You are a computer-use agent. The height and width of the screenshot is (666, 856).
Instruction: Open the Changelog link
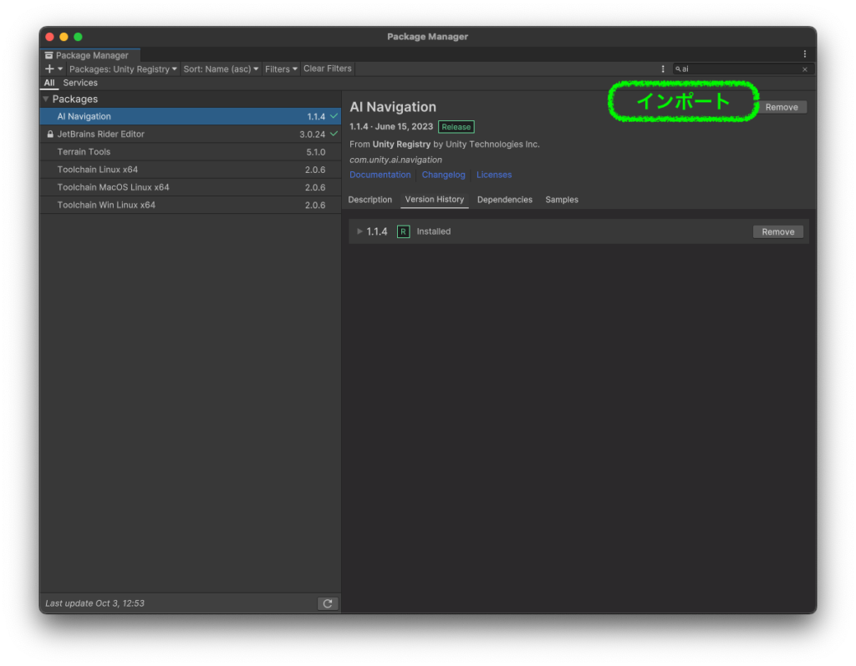point(443,175)
